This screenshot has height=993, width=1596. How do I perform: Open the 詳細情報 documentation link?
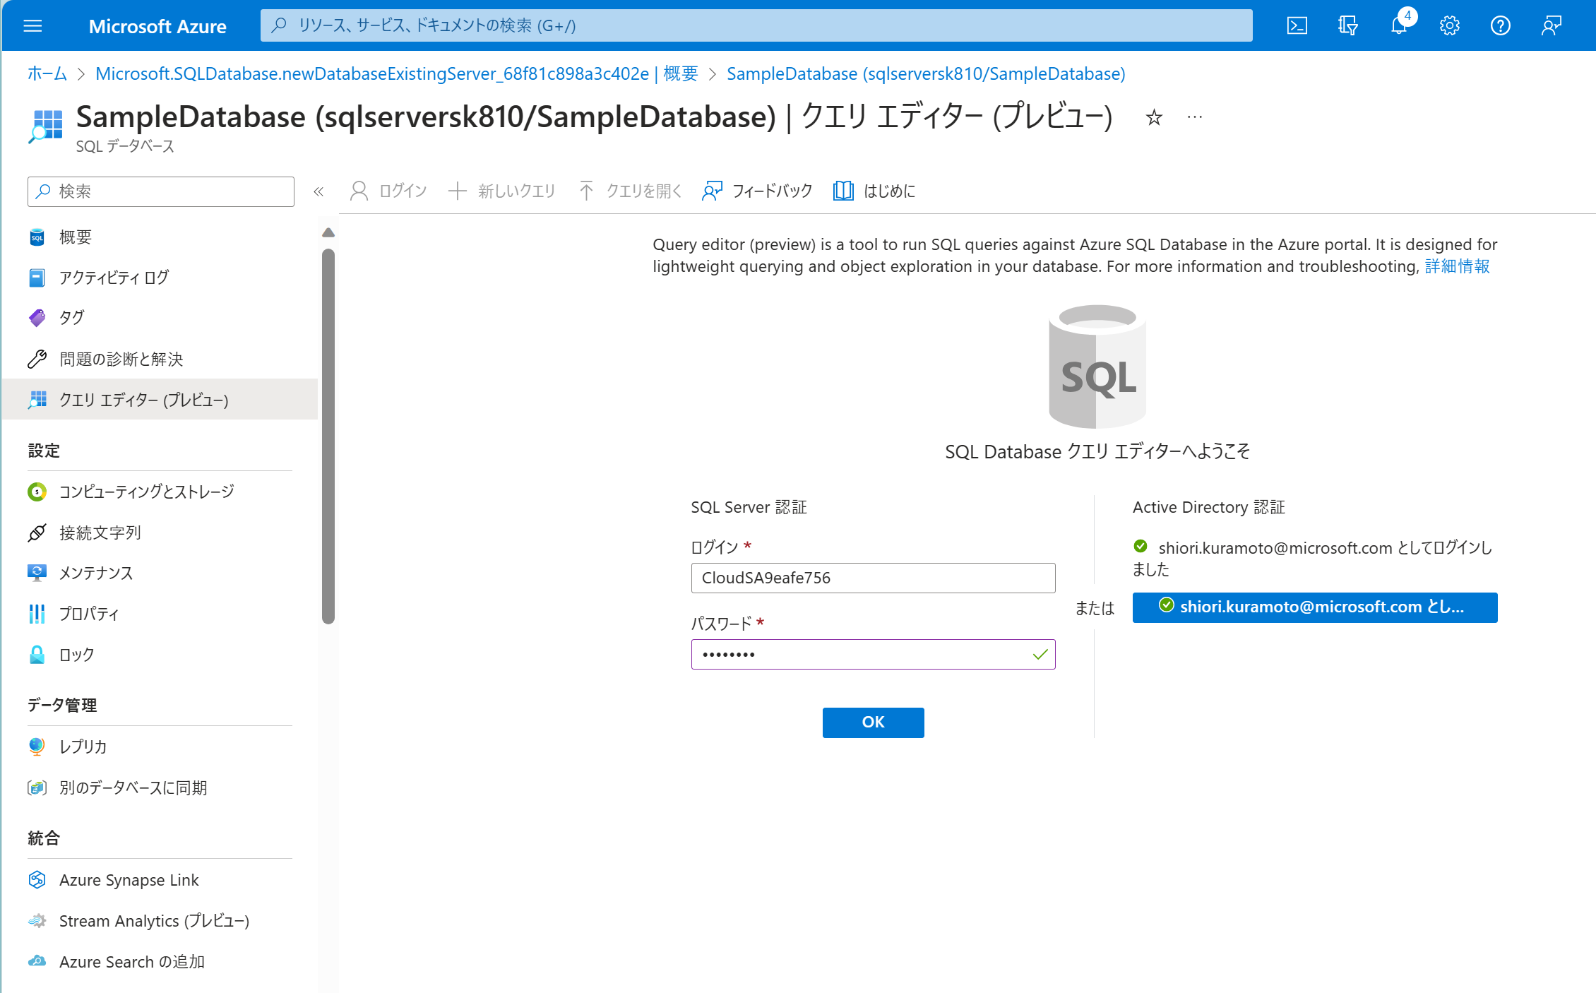(x=1456, y=266)
